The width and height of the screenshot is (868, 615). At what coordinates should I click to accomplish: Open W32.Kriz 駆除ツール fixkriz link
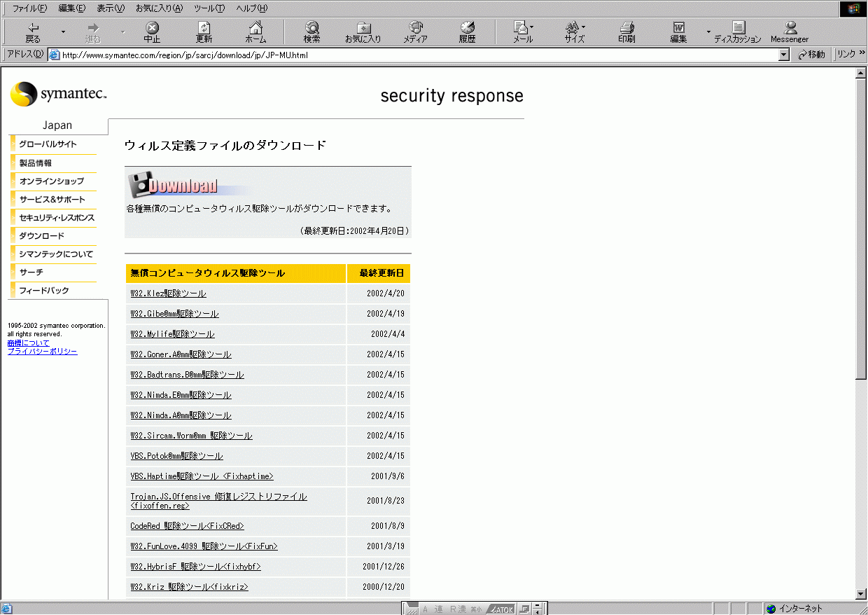click(x=189, y=587)
